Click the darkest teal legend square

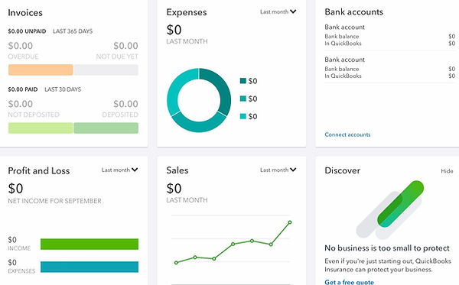click(x=243, y=81)
